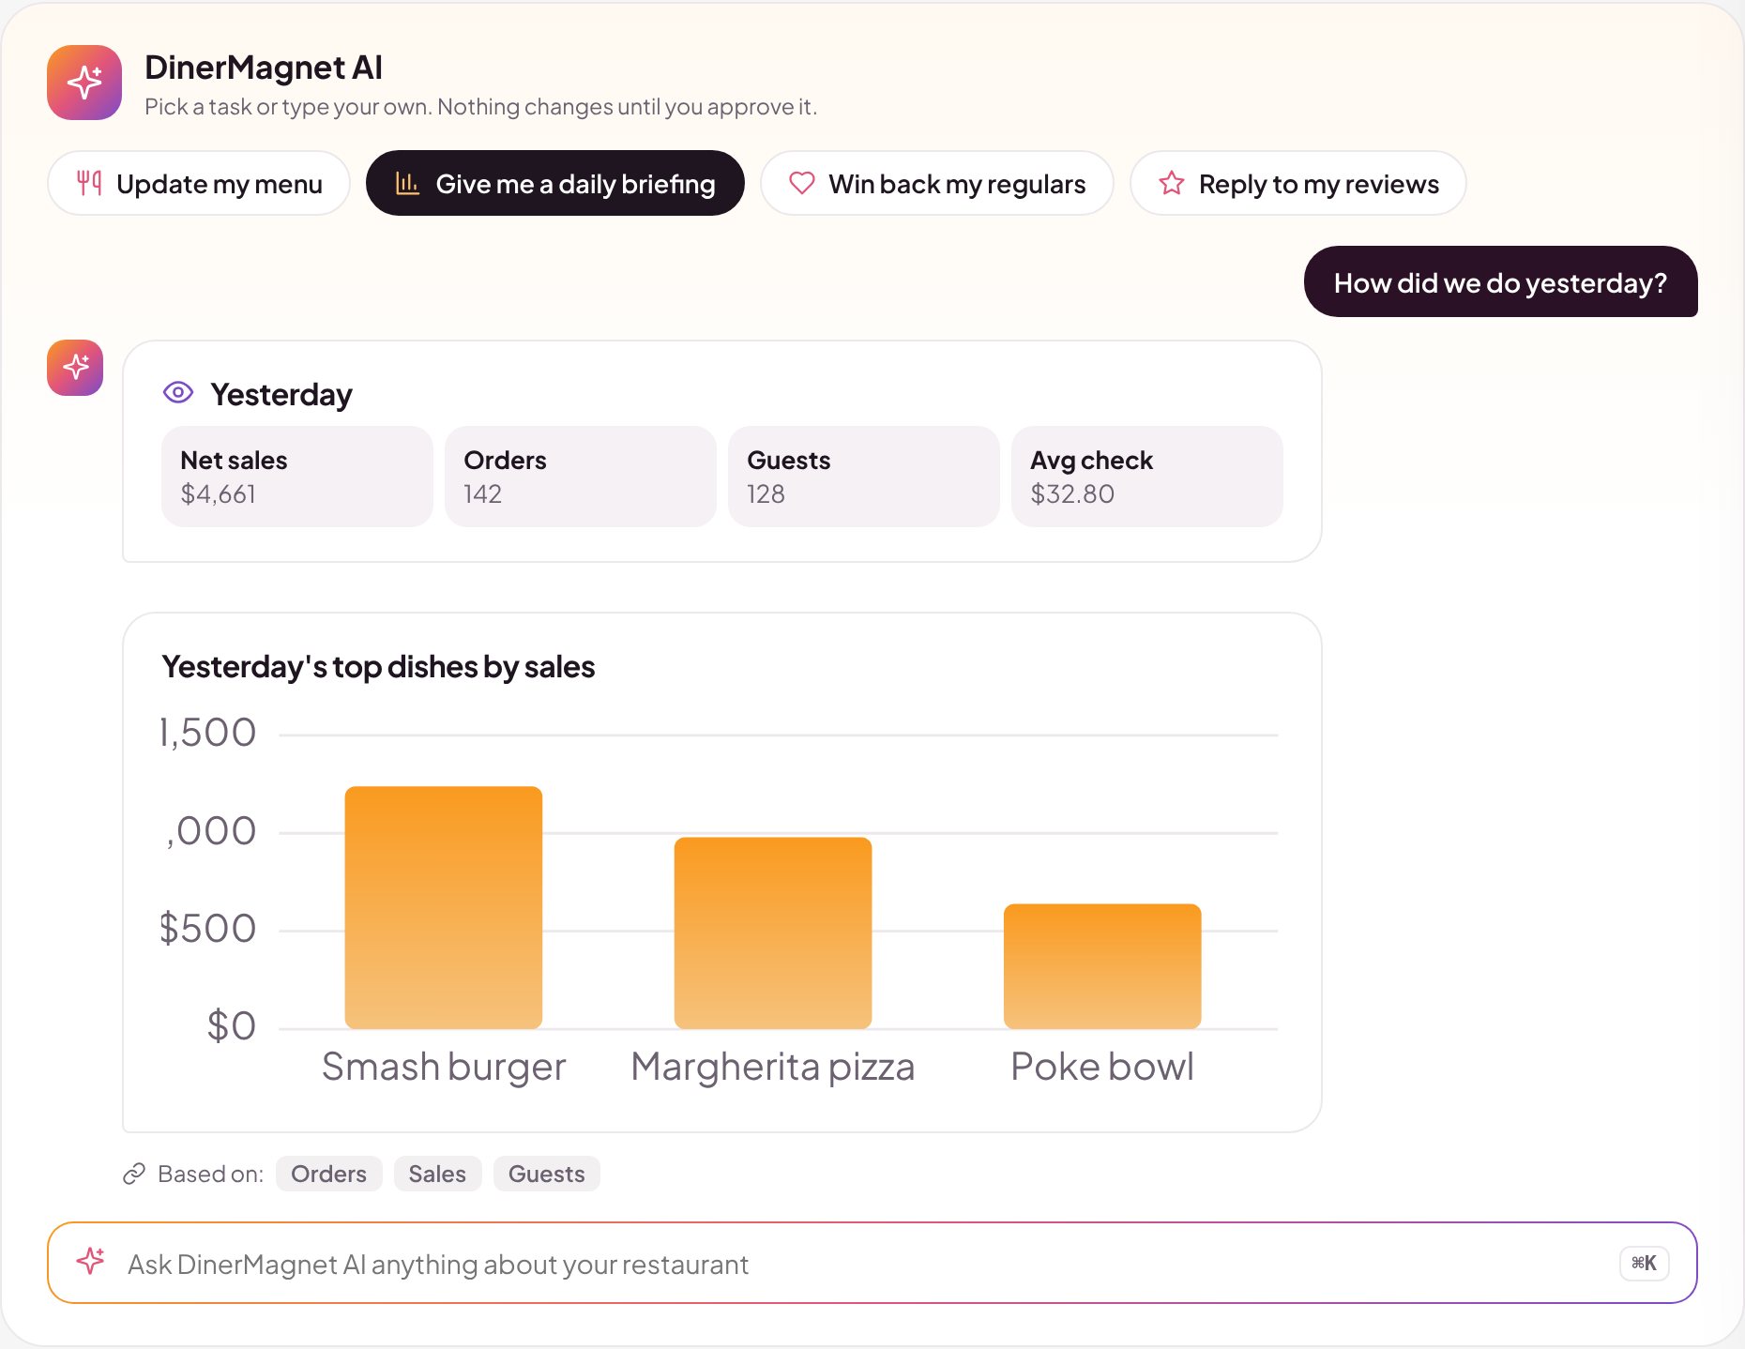This screenshot has height=1349, width=1745.
Task: Click the Smash burger axis label
Action: (x=444, y=1067)
